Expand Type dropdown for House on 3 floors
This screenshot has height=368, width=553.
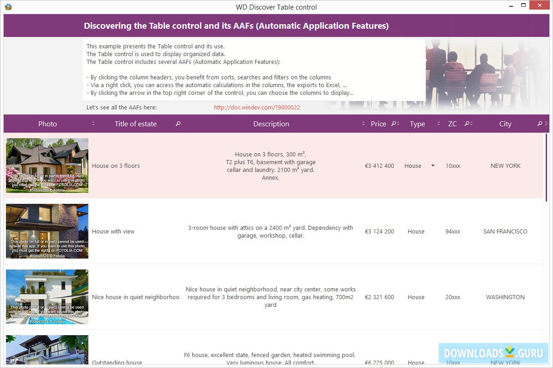(x=433, y=166)
